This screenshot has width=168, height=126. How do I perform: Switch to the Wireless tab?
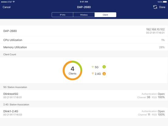pos(84,15)
